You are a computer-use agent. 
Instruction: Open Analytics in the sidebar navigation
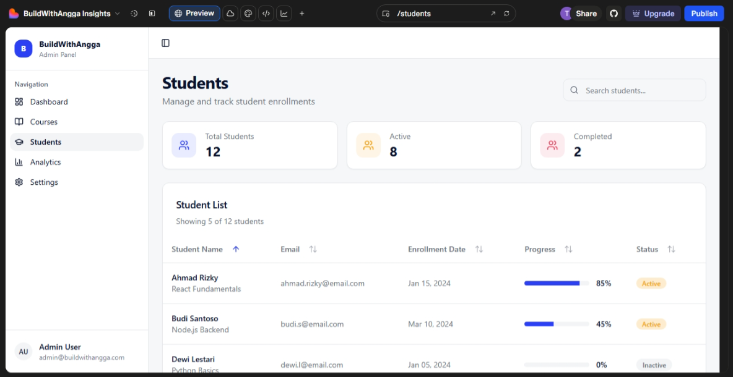pyautogui.click(x=45, y=162)
